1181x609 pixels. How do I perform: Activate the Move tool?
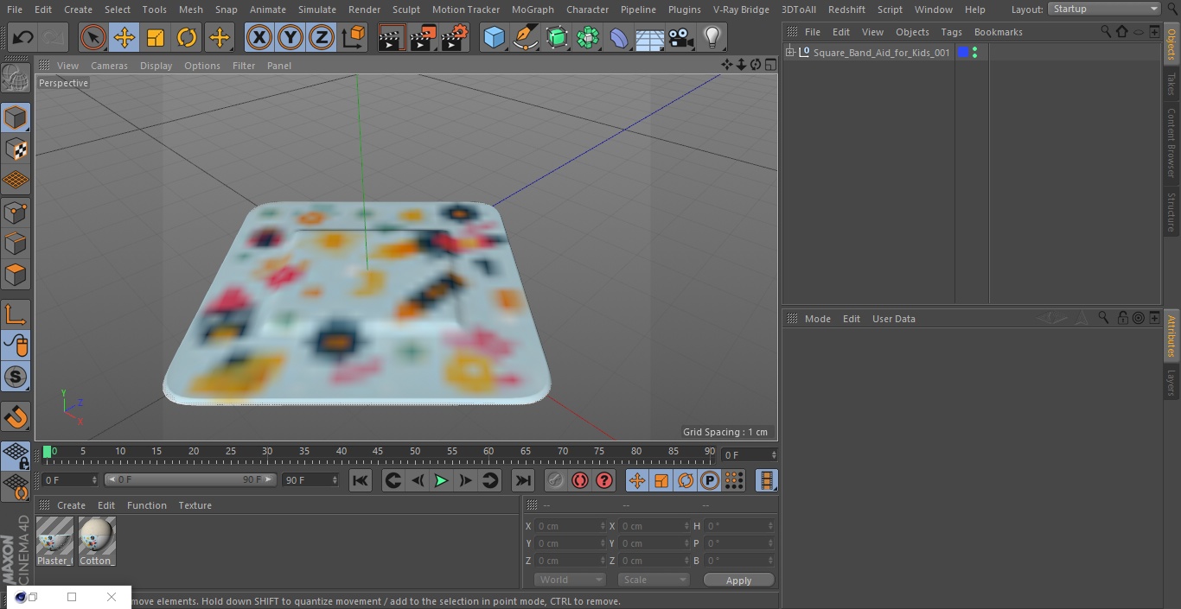(x=124, y=38)
